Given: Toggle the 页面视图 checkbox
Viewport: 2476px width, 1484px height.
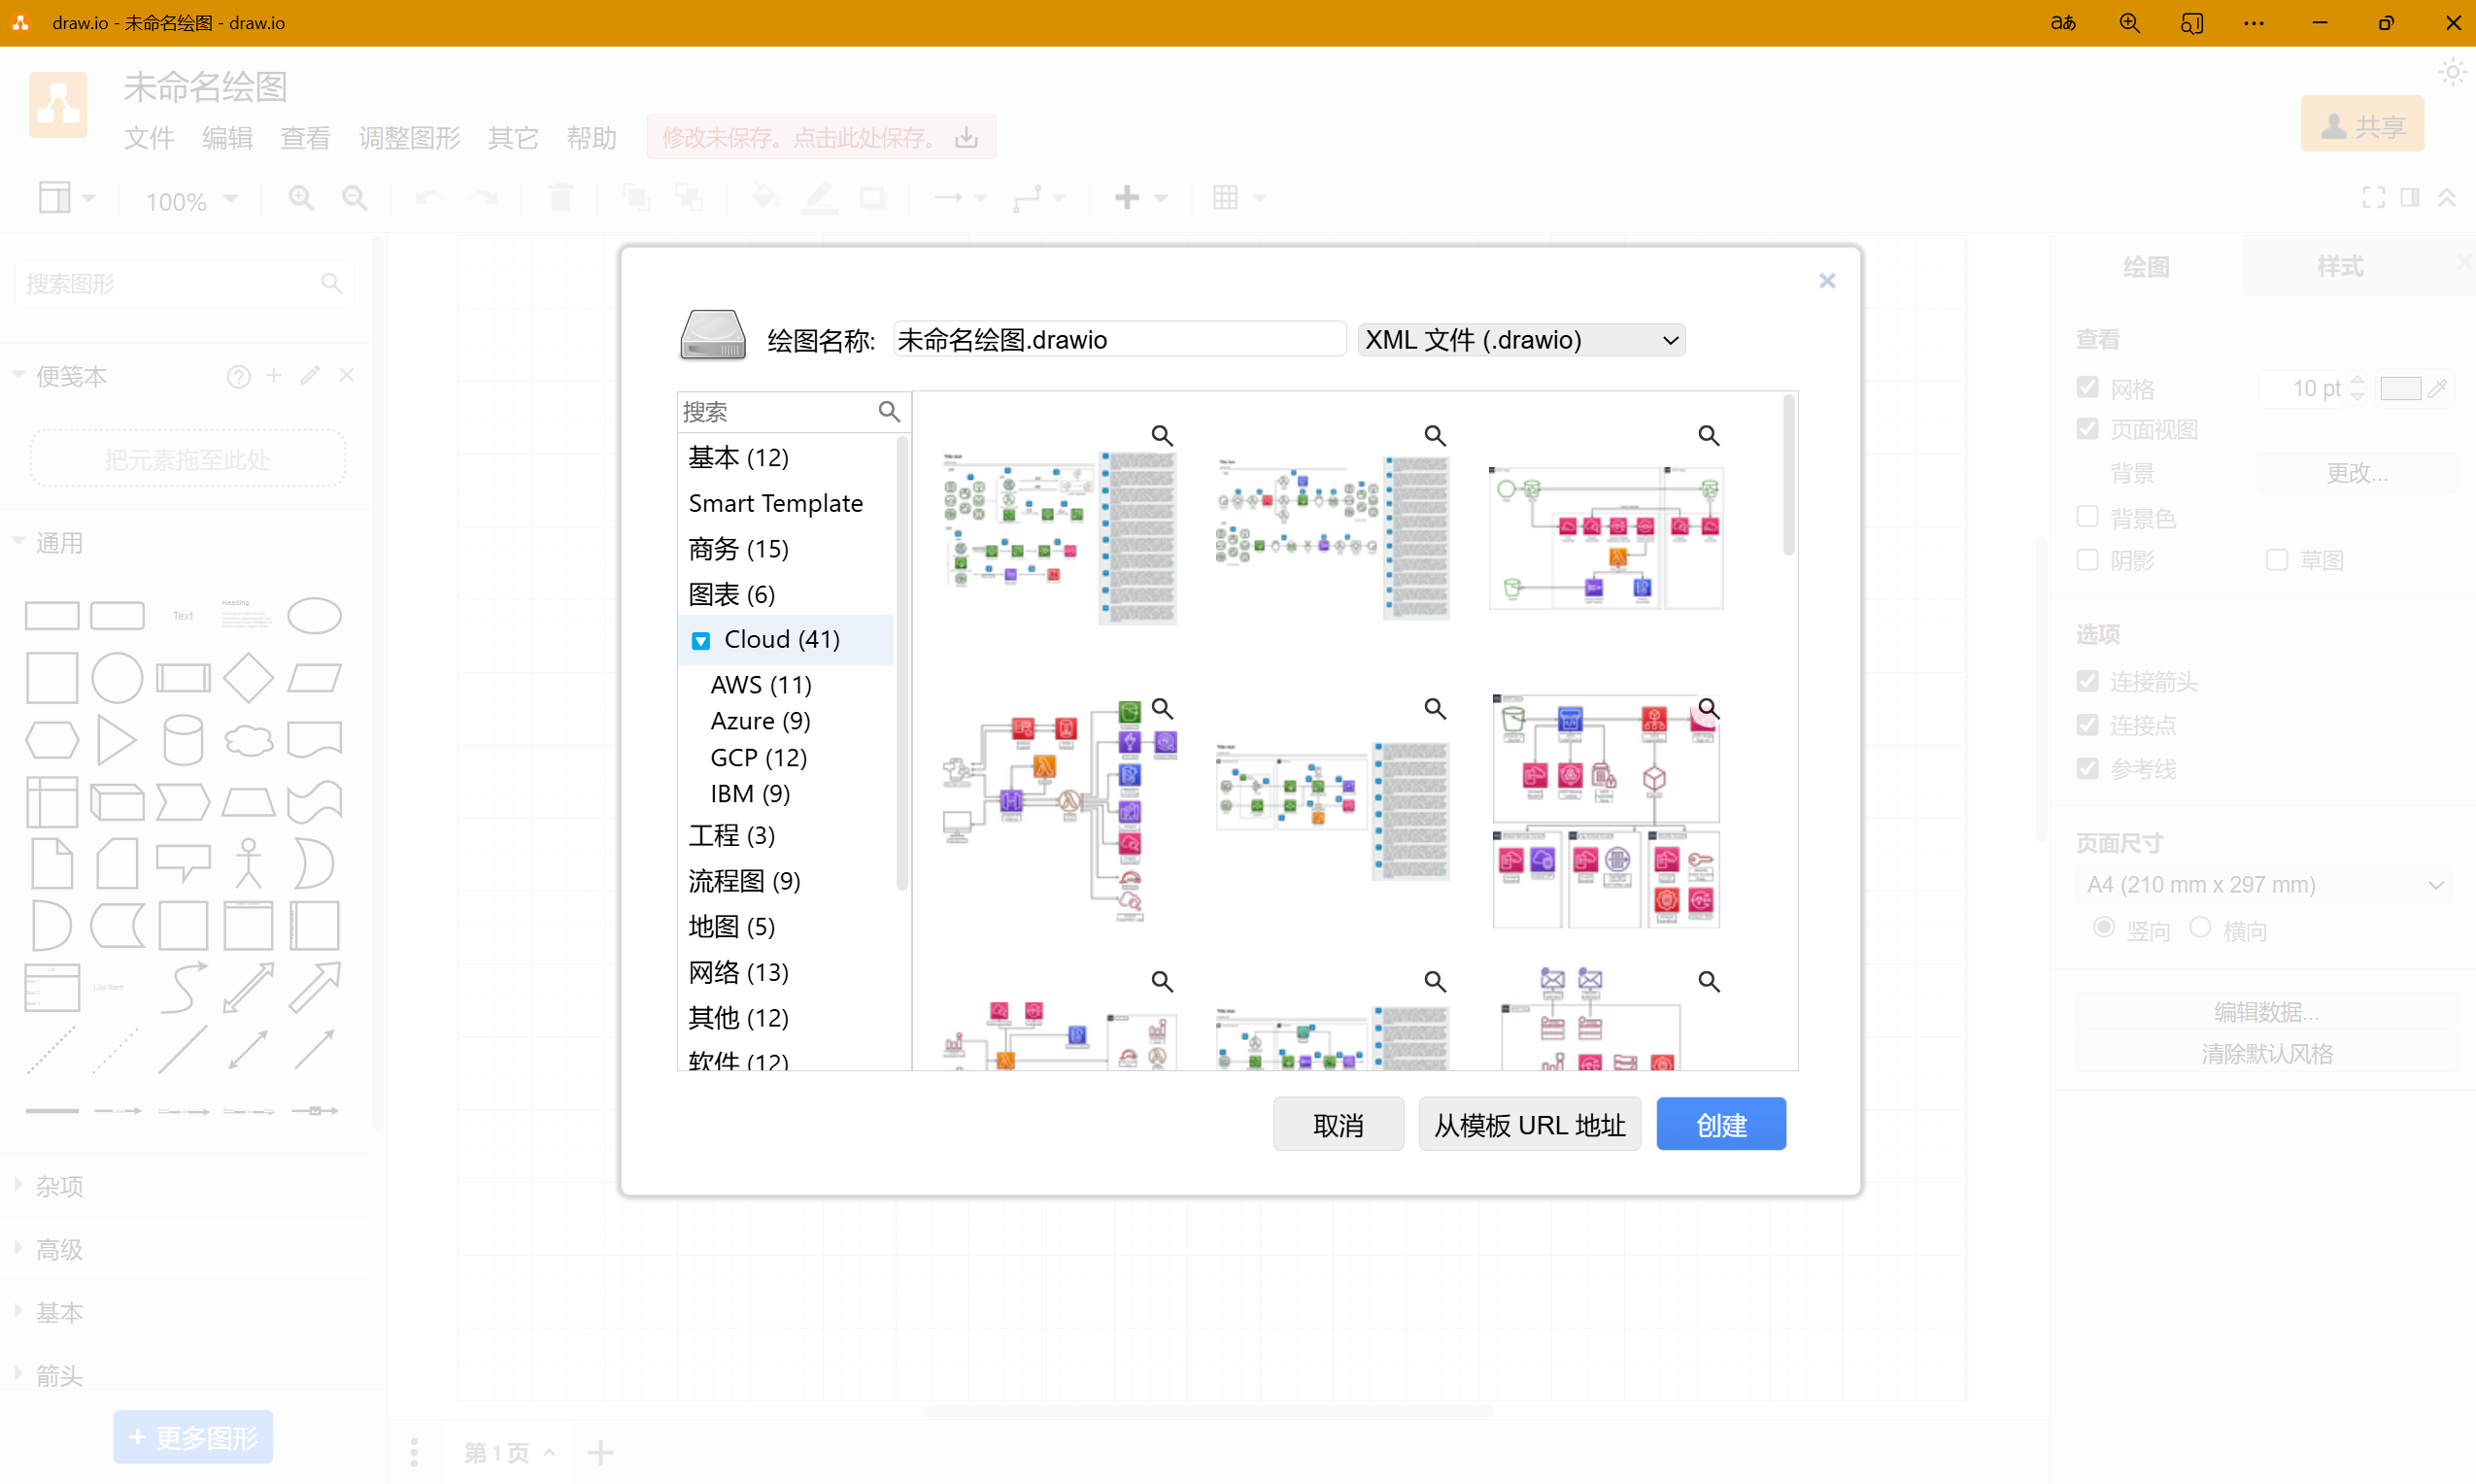Looking at the screenshot, I should [x=2087, y=429].
